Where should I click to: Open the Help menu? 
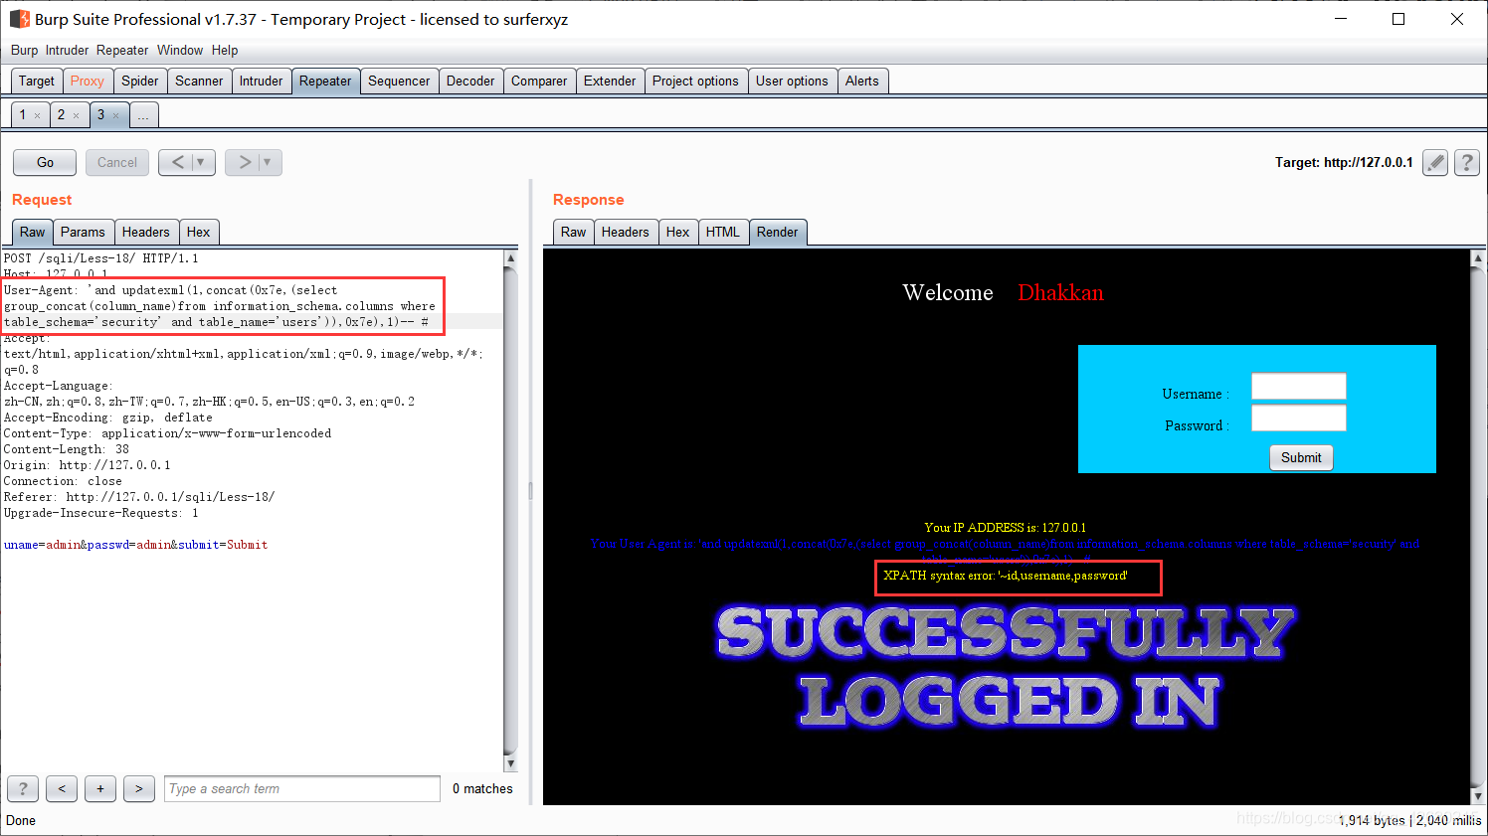[x=225, y=50]
